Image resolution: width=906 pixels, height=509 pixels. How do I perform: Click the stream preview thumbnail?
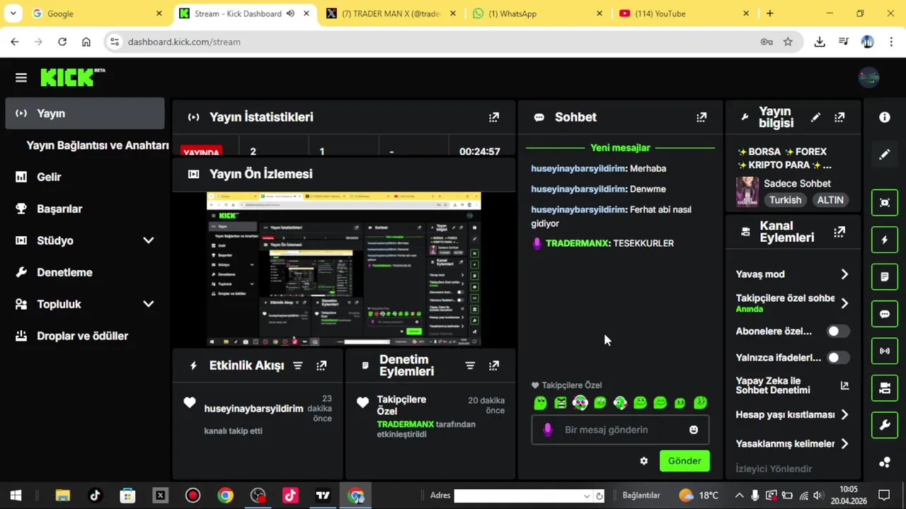pos(343,269)
